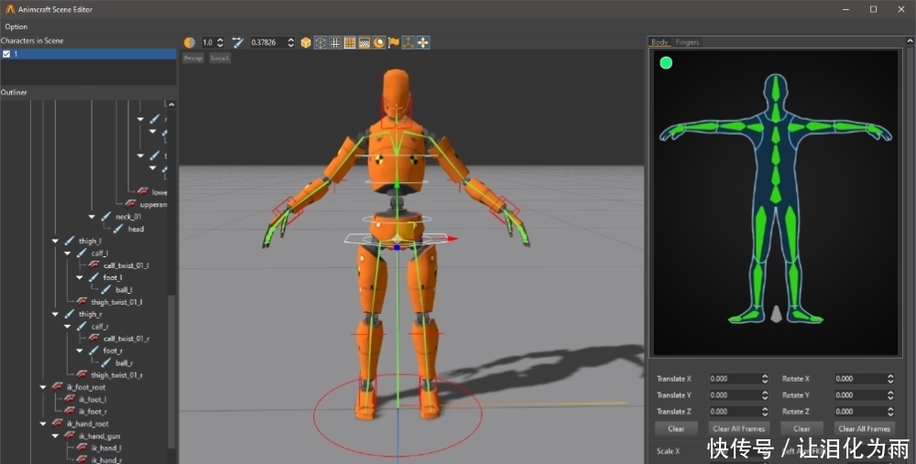Open the Option menu
The width and height of the screenshot is (916, 464).
[16, 27]
